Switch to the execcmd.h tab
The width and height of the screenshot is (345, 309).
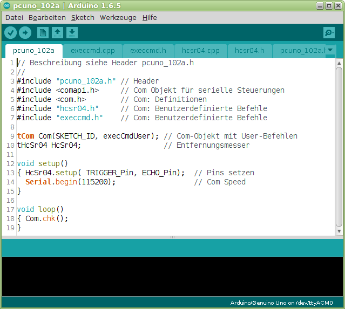click(148, 51)
